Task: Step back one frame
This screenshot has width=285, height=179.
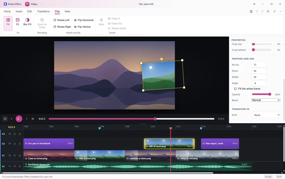Action: tap(11, 119)
